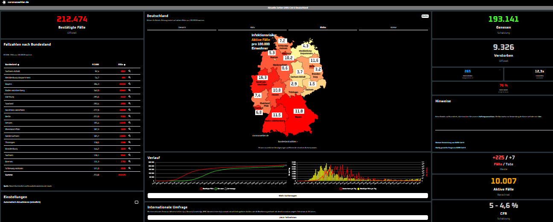The width and height of the screenshot is (553, 222).
Task: Sort table by Fälle column
Action: tap(122, 64)
